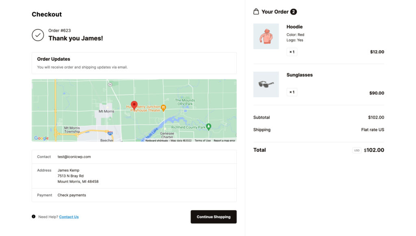Select the Payment row showing Check payments
The height and width of the screenshot is (236, 416).
click(x=134, y=195)
